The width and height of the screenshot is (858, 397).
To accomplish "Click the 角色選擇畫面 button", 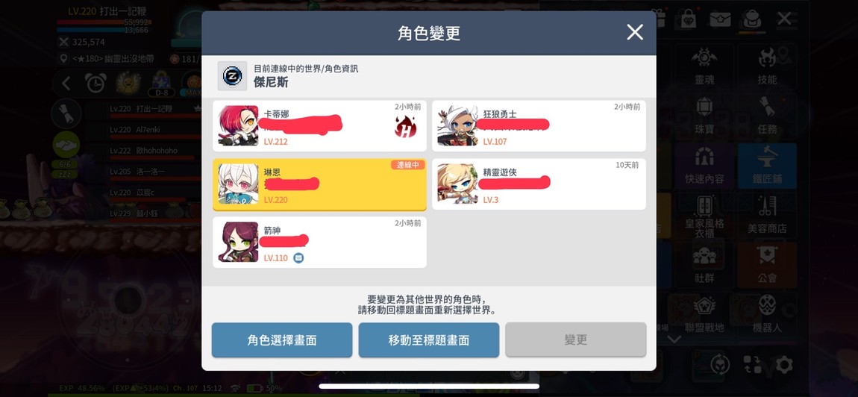I will click(282, 340).
